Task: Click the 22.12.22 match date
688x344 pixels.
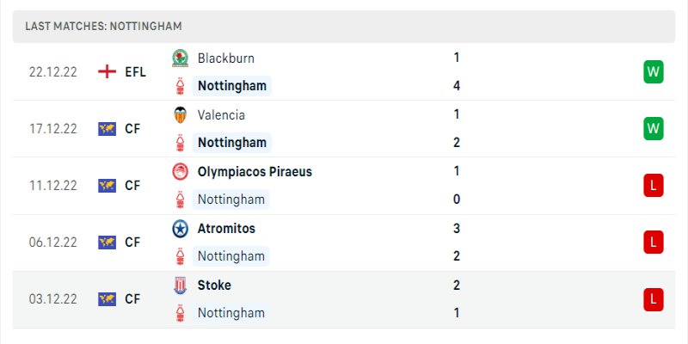Action: (53, 72)
